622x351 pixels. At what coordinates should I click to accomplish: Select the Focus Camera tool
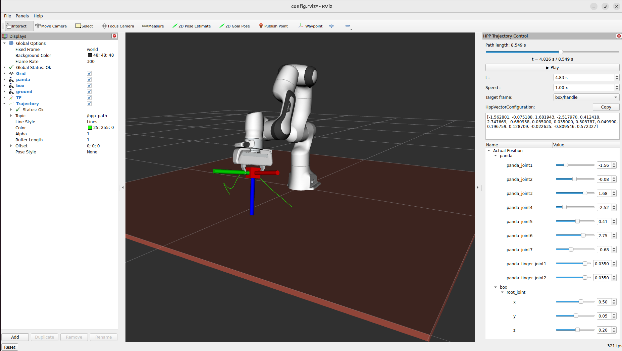pyautogui.click(x=118, y=26)
